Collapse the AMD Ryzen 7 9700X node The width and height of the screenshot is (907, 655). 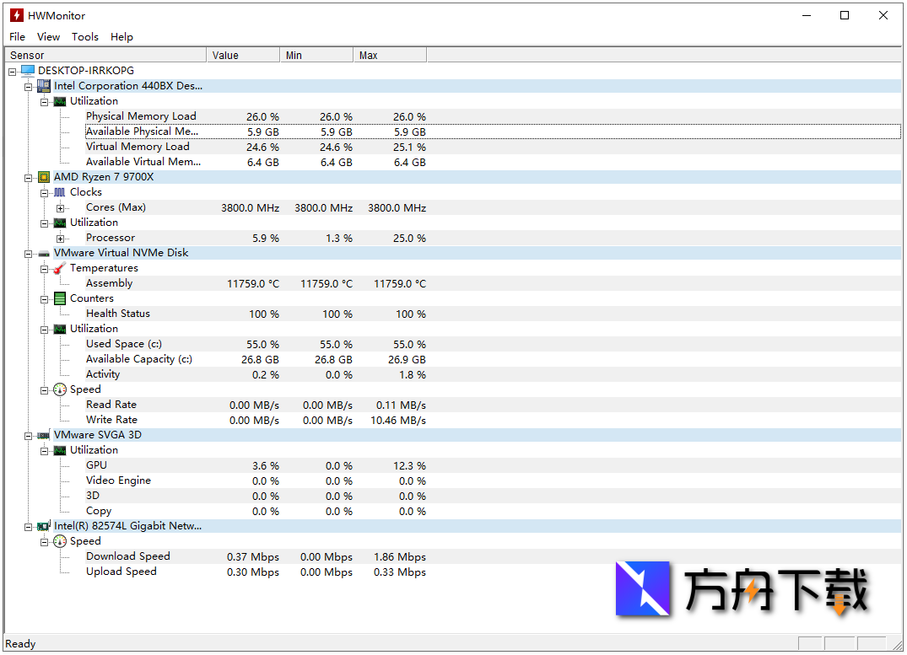(29, 178)
